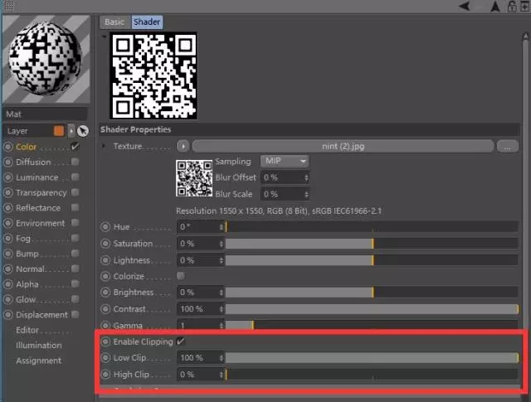Enable the Environment channel checkbox

point(76,223)
